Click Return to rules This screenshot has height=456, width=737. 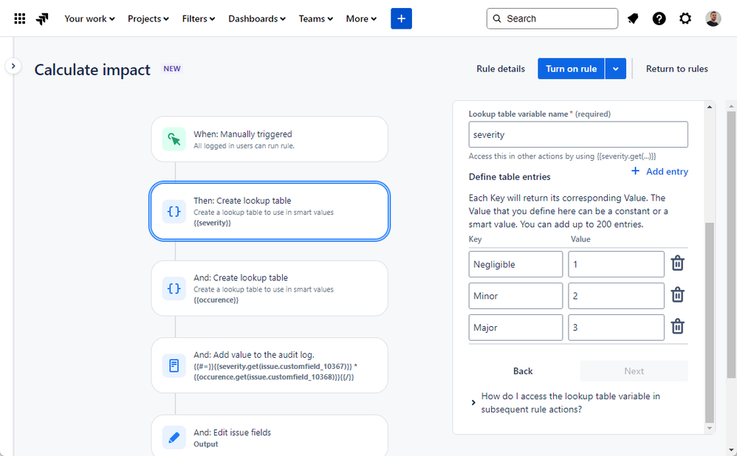tap(677, 69)
